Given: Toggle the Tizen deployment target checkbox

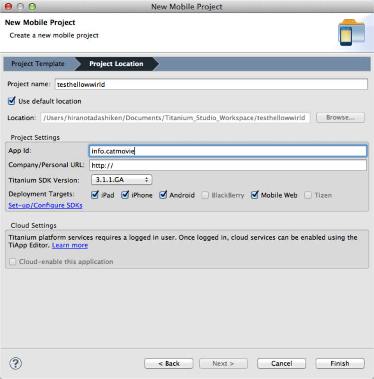Looking at the screenshot, I should (x=308, y=195).
